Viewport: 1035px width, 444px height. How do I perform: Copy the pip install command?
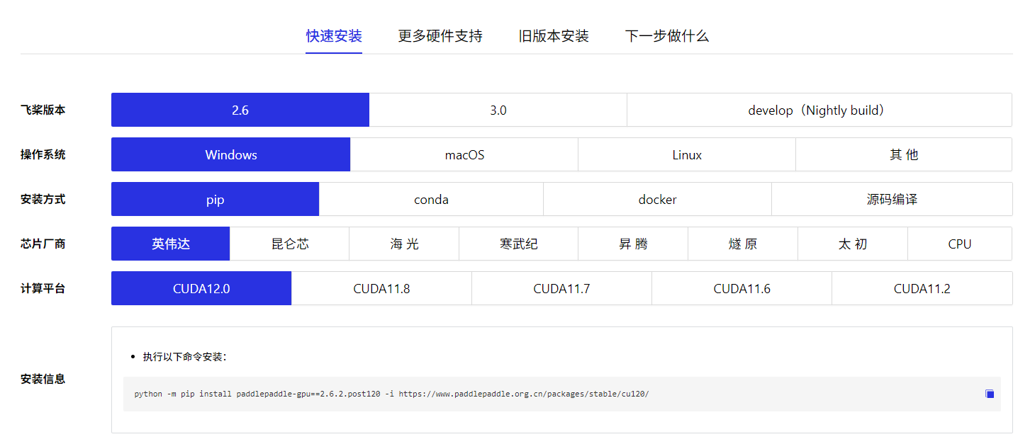tap(990, 393)
